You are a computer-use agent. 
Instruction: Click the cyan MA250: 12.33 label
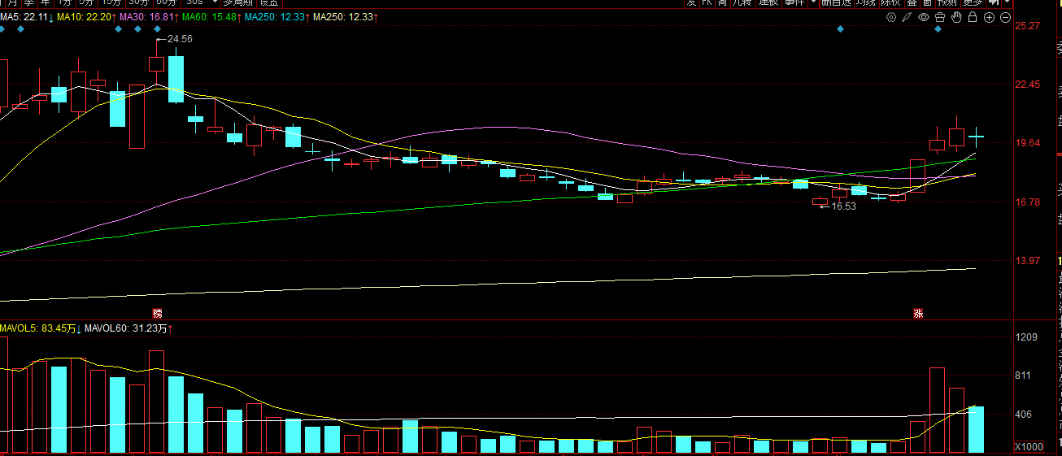pyautogui.click(x=276, y=17)
